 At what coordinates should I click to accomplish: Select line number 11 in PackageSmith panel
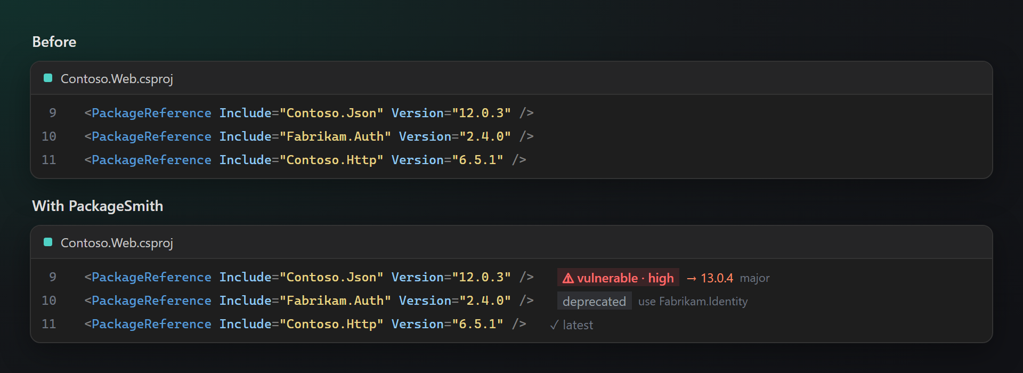[x=49, y=324]
